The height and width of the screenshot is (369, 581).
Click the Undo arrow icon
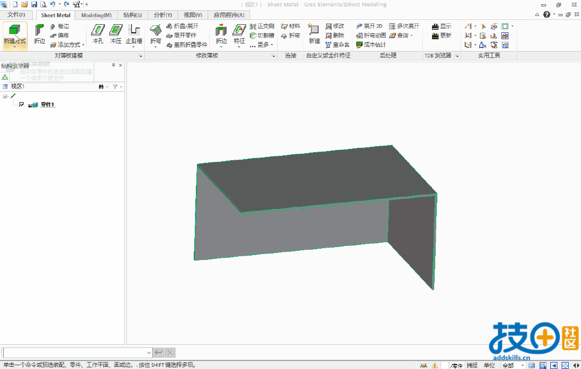pos(53,4)
